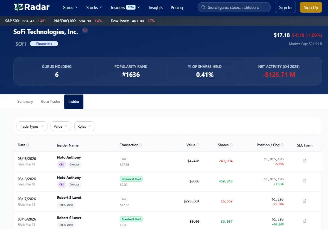Viewport: 328px width, 229px height.
Task: Open the Pricing page
Action: tap(177, 7)
